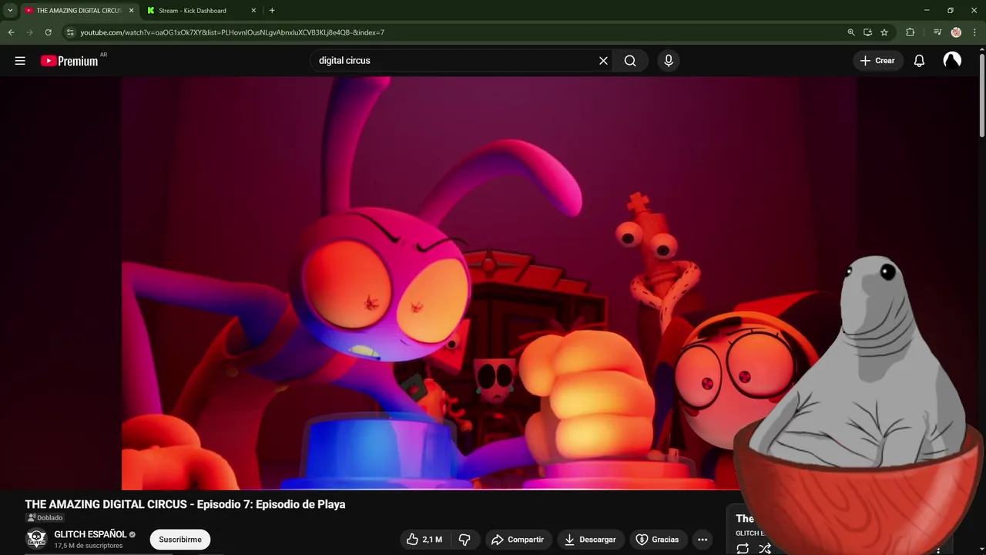Start voice search with microphone icon
The image size is (986, 555).
(x=668, y=61)
